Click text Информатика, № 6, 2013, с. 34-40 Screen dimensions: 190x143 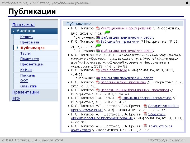pyautogui.click(x=100, y=94)
